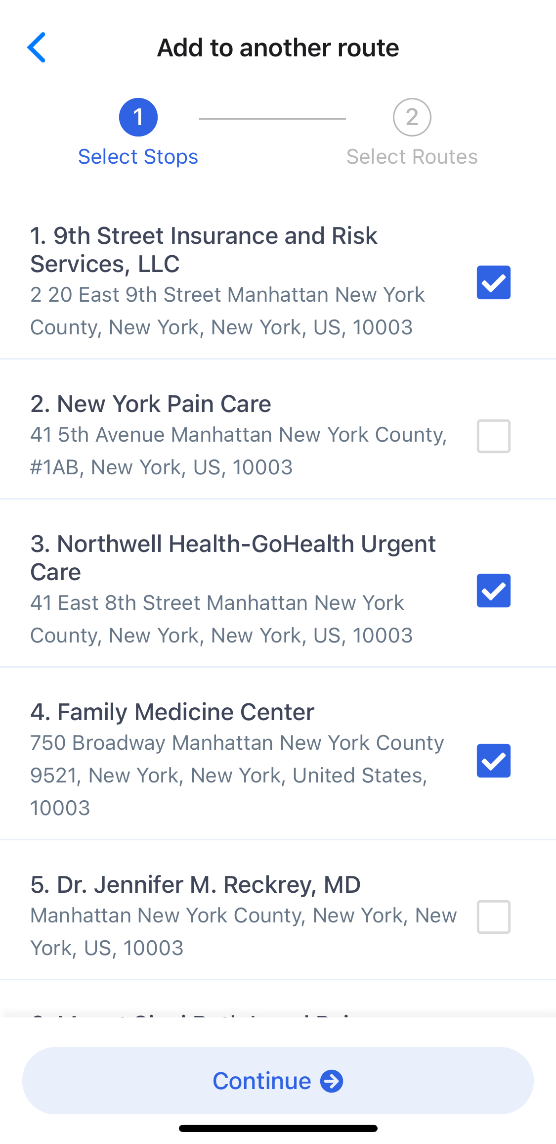Tap the partially visible sixth stop row
The width and height of the screenshot is (556, 1144).
[x=278, y=1004]
